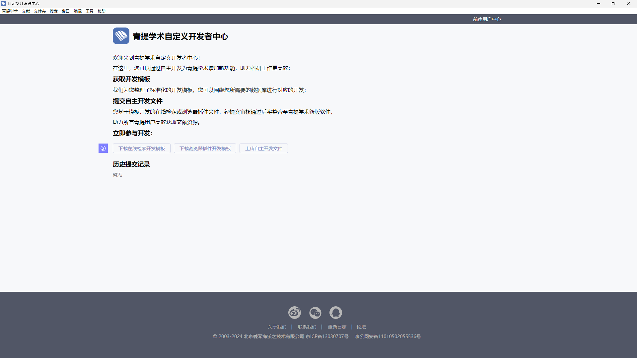This screenshot has width=637, height=358.
Task: Open 关于我们 footer link
Action: click(x=277, y=327)
